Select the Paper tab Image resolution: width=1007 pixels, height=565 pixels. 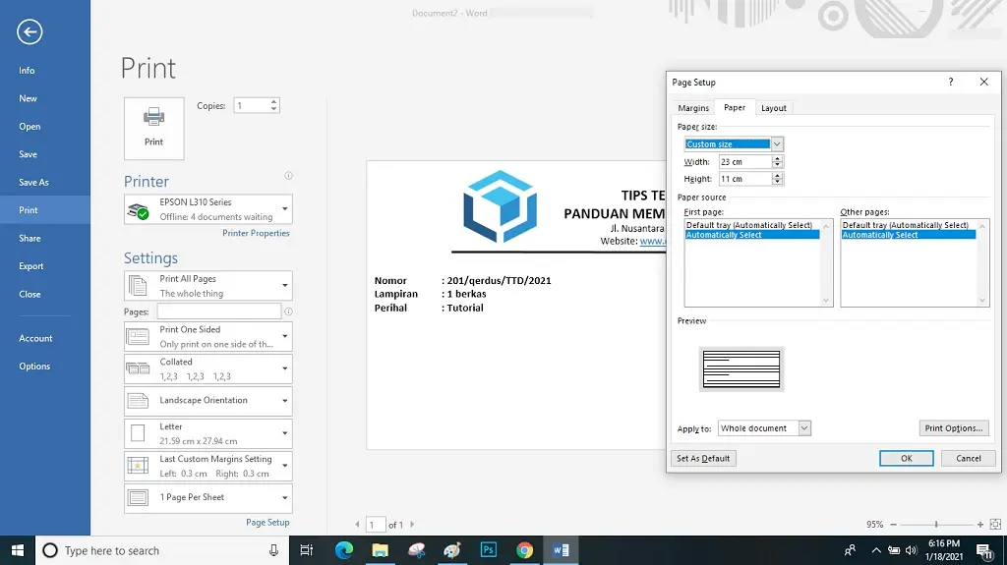[x=735, y=107]
